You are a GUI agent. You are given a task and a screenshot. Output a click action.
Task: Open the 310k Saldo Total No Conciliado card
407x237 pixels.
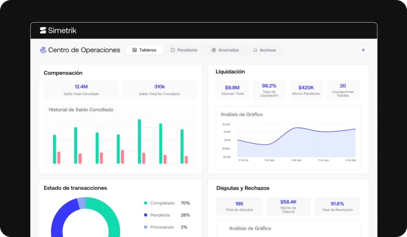pos(160,90)
